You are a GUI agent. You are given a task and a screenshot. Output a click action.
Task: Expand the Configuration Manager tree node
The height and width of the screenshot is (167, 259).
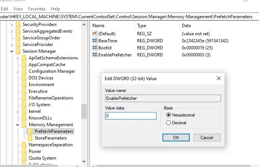tap(18, 71)
